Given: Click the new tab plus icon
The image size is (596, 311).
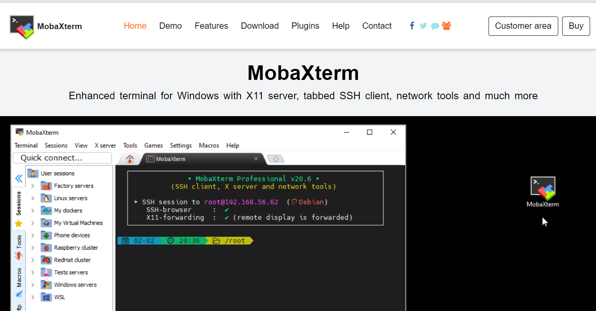Looking at the screenshot, I should coord(276,159).
